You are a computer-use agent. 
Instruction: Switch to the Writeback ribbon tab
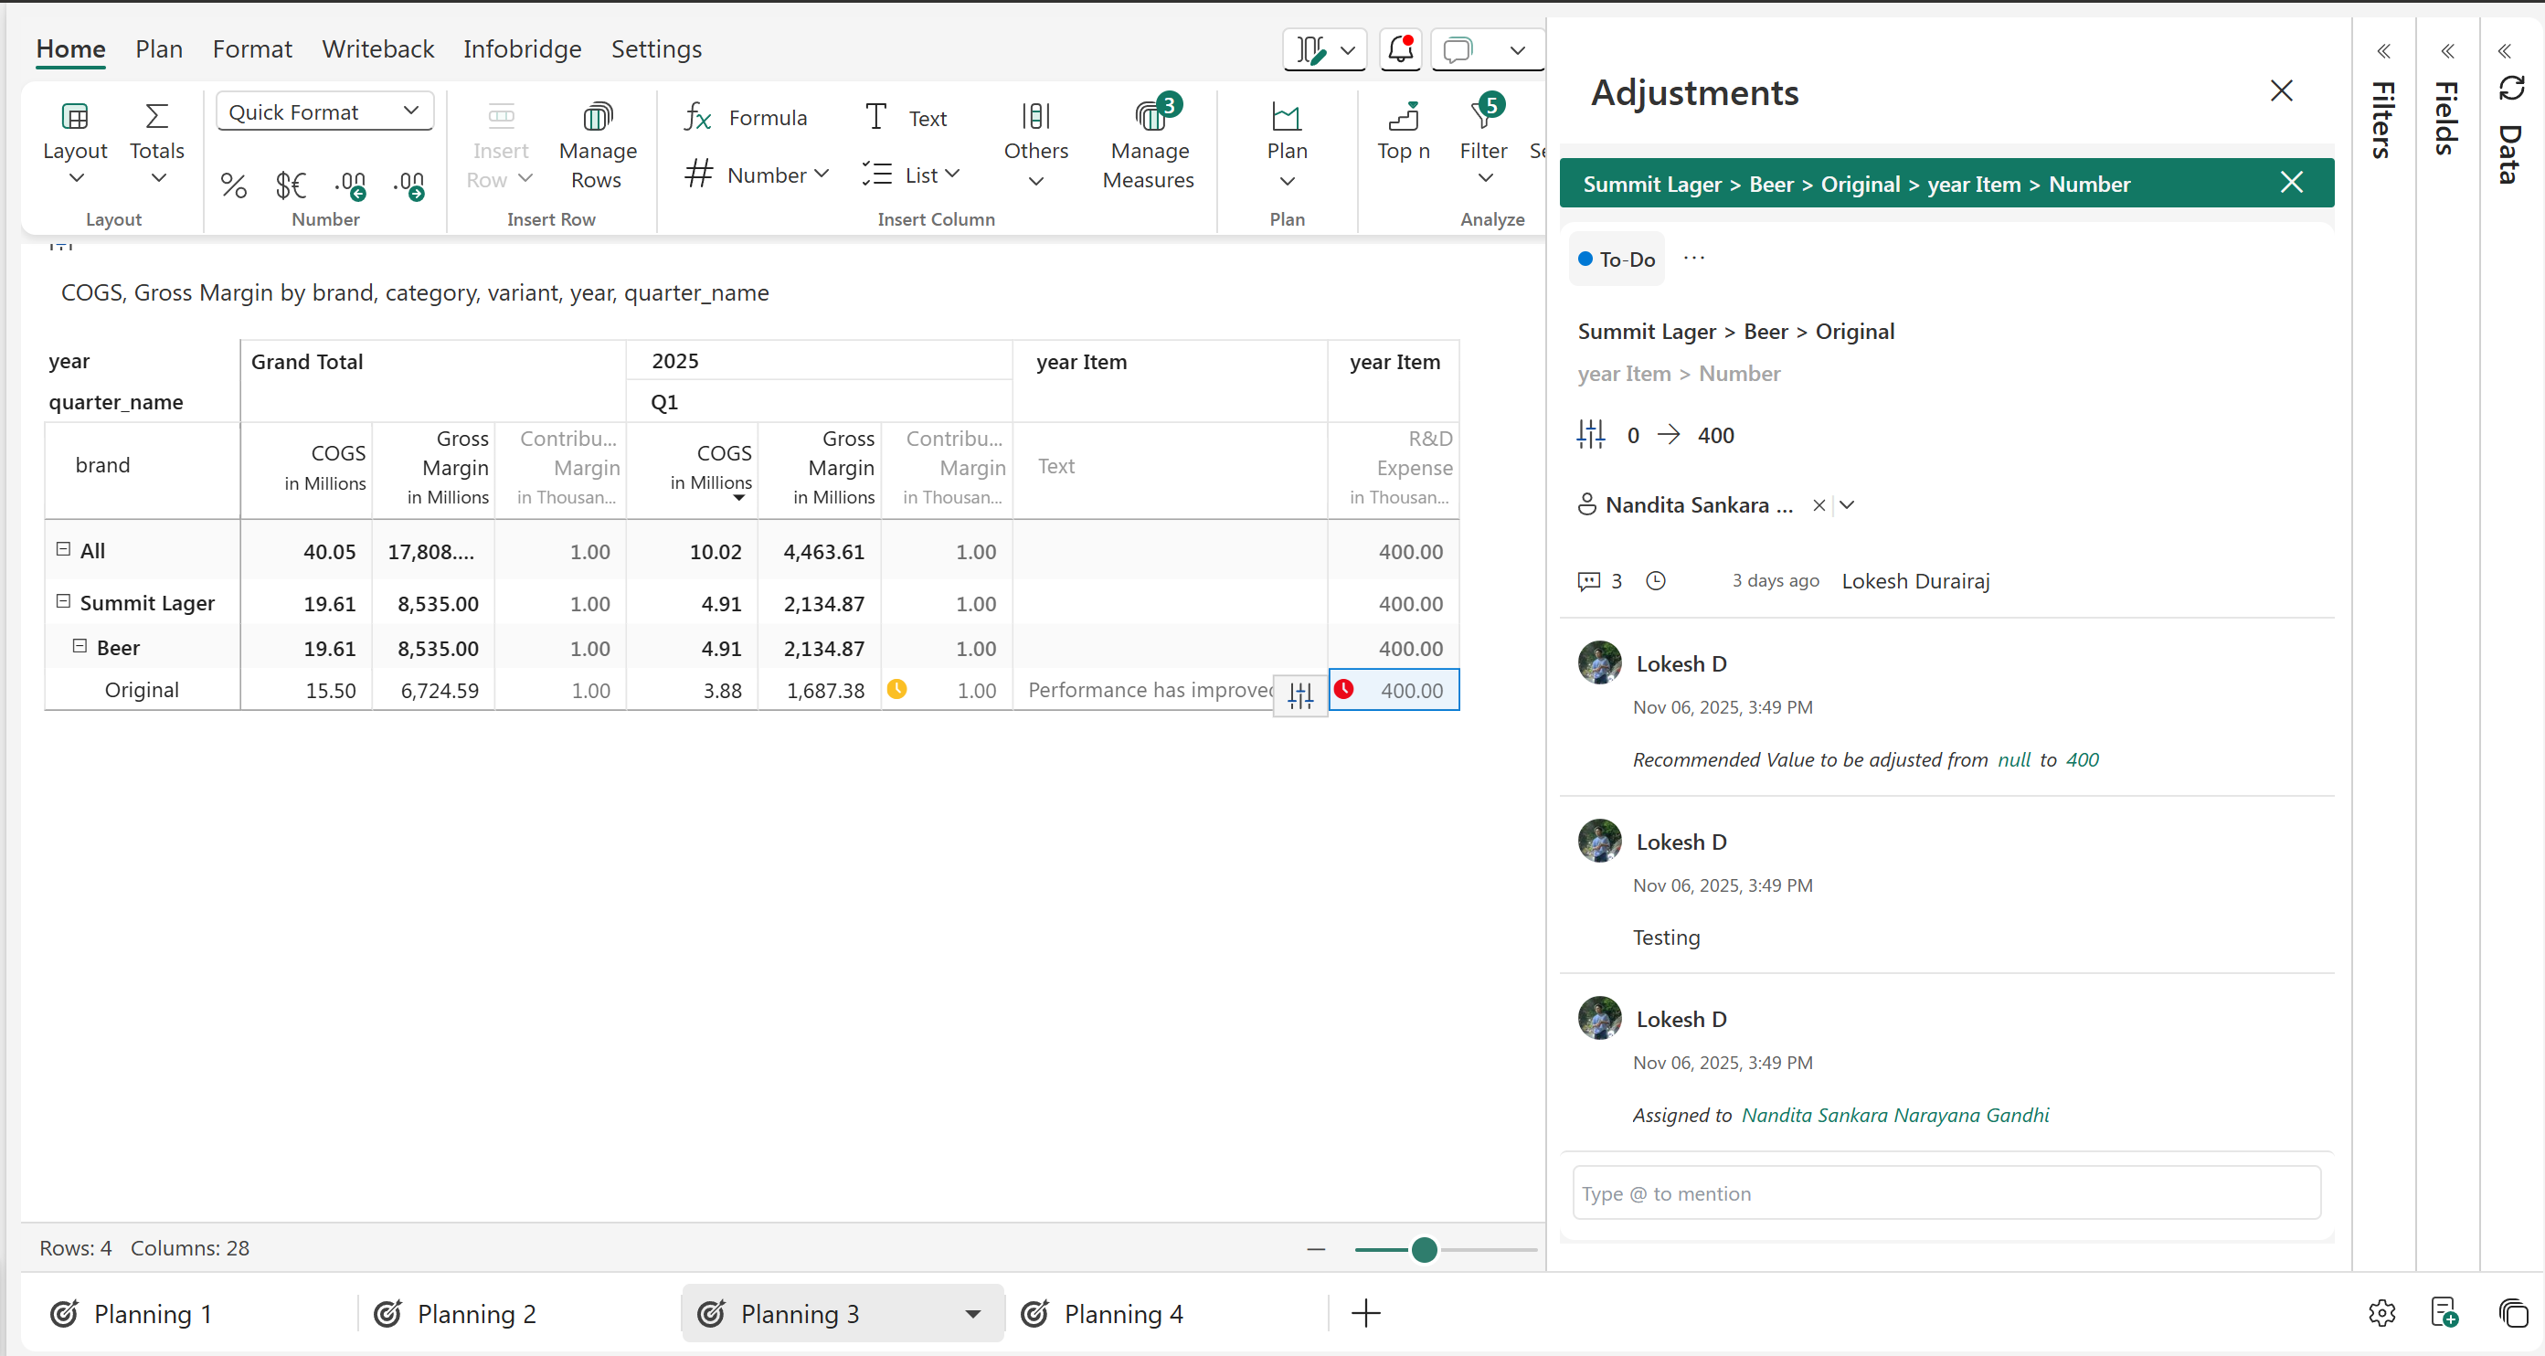(377, 49)
